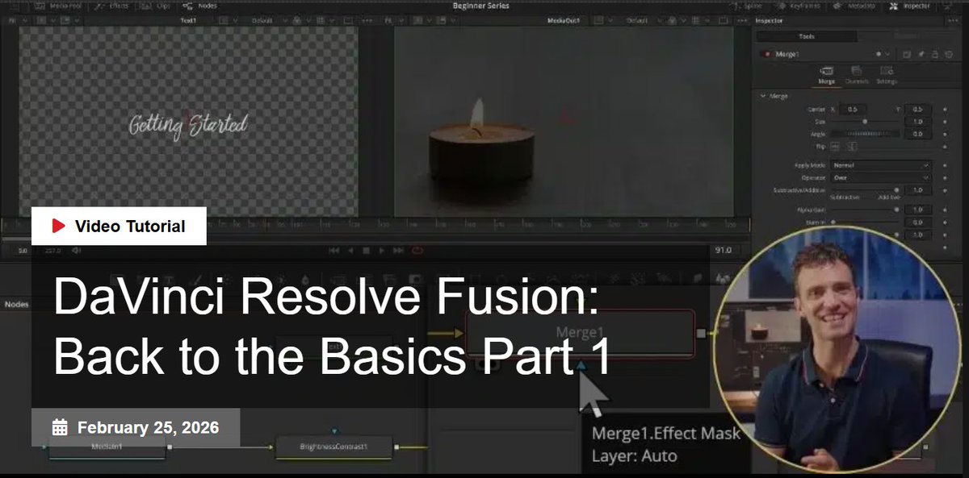Show the Metadata panel

[854, 6]
